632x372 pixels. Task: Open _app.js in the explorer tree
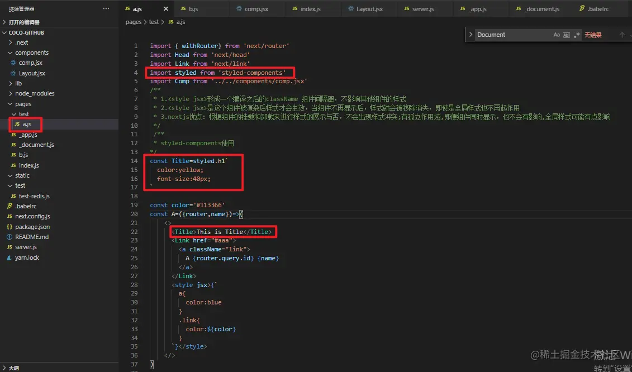tap(60, 135)
